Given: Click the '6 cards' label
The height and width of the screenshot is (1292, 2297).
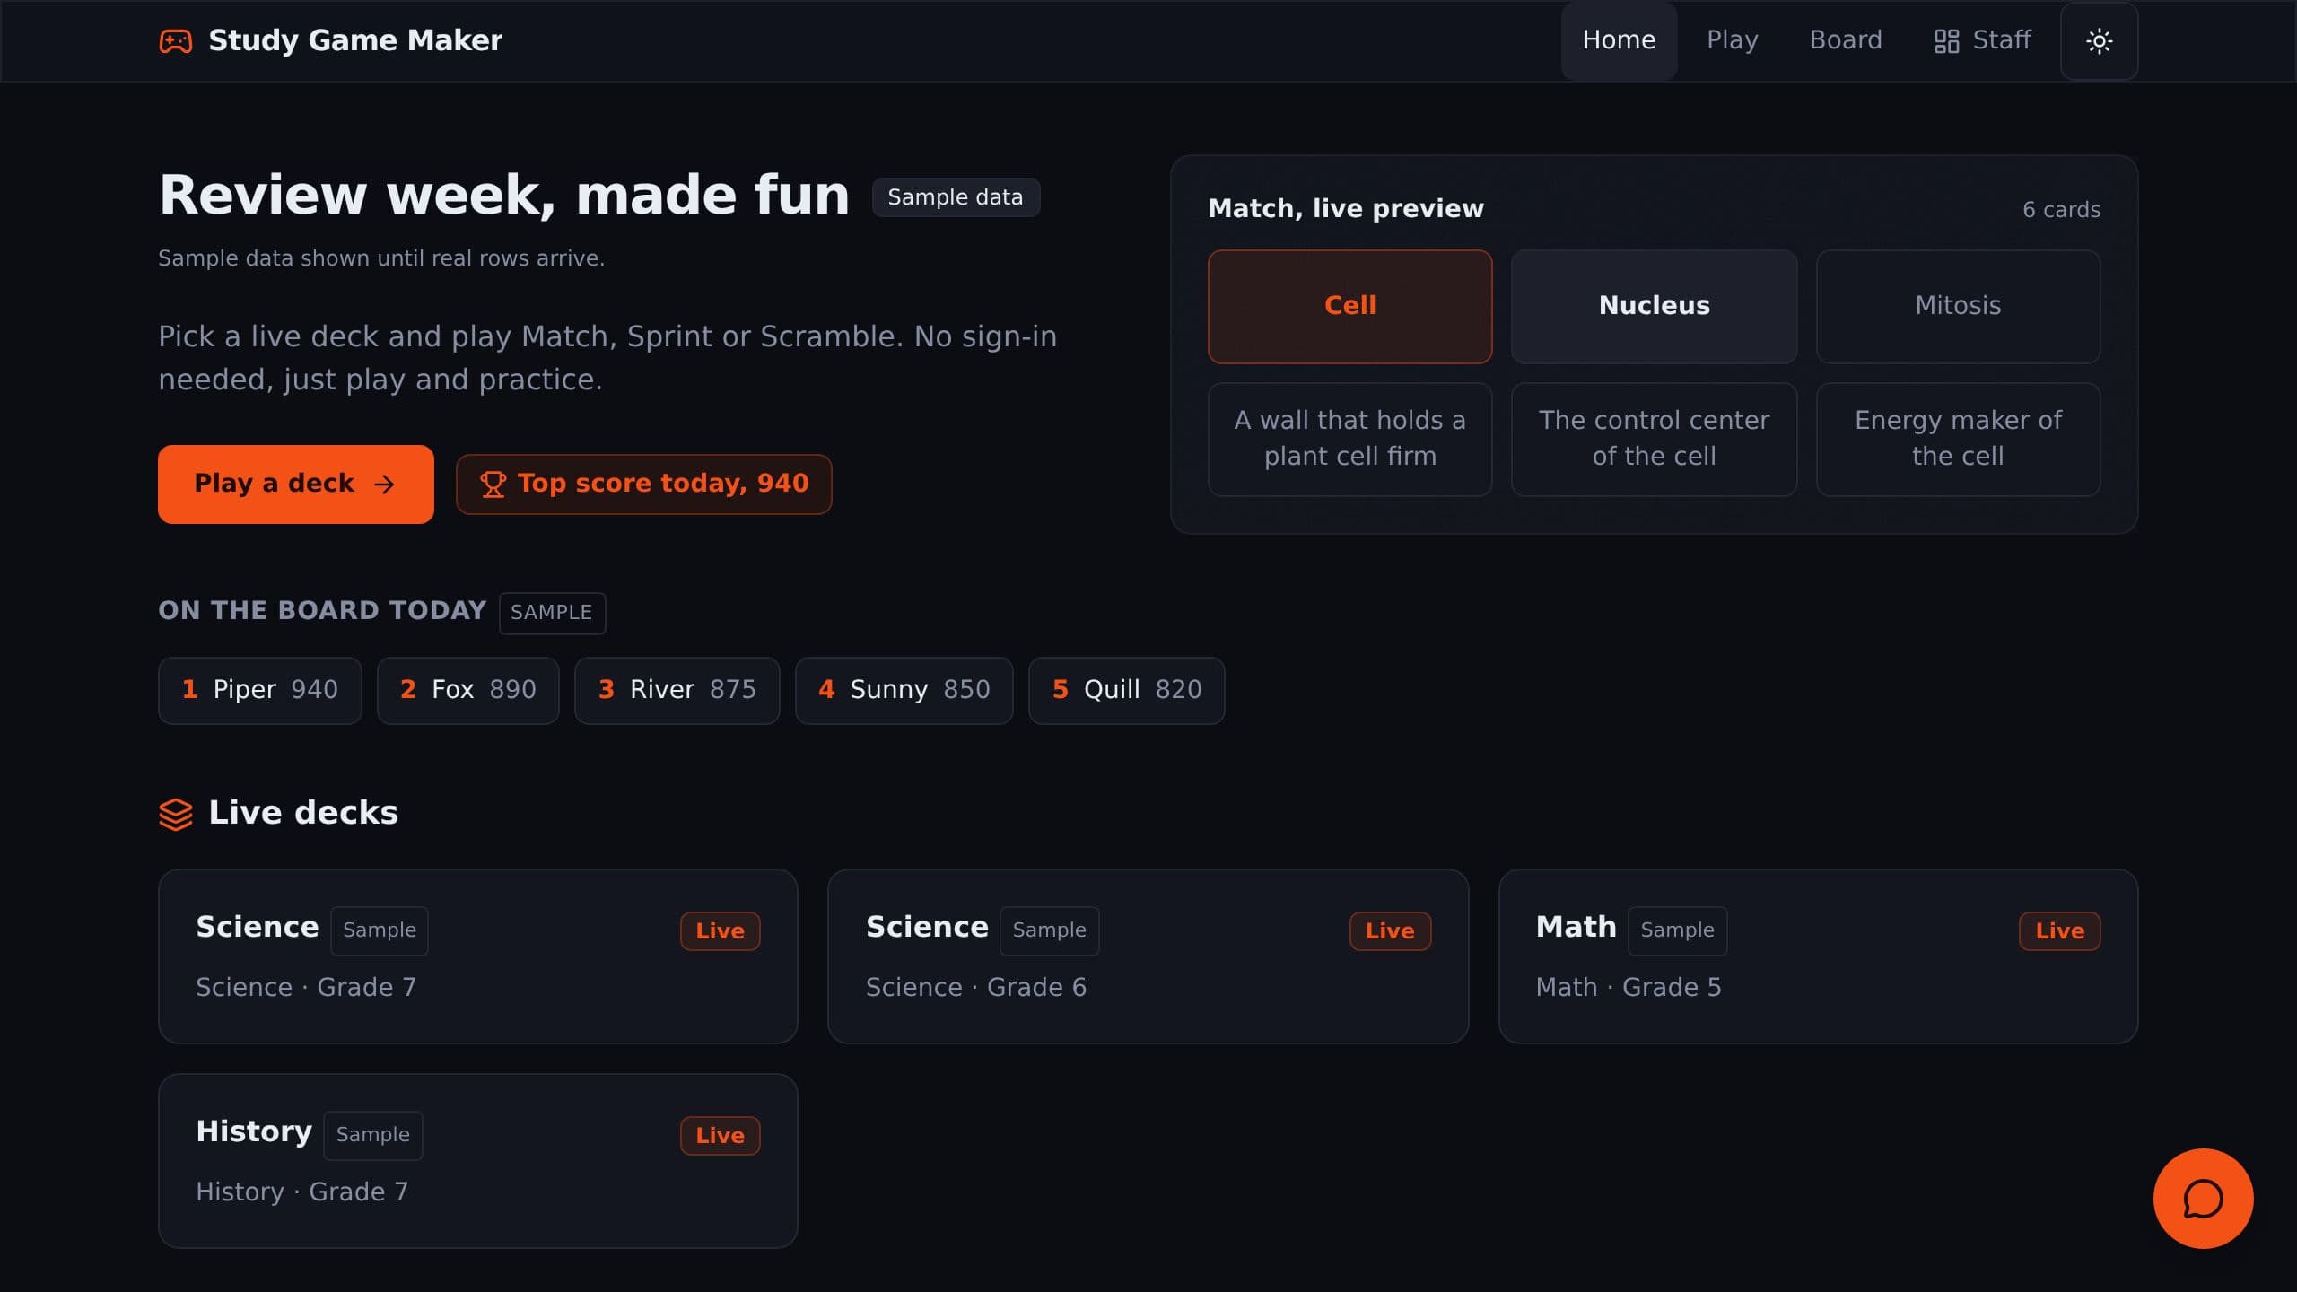Looking at the screenshot, I should click(x=2061, y=210).
